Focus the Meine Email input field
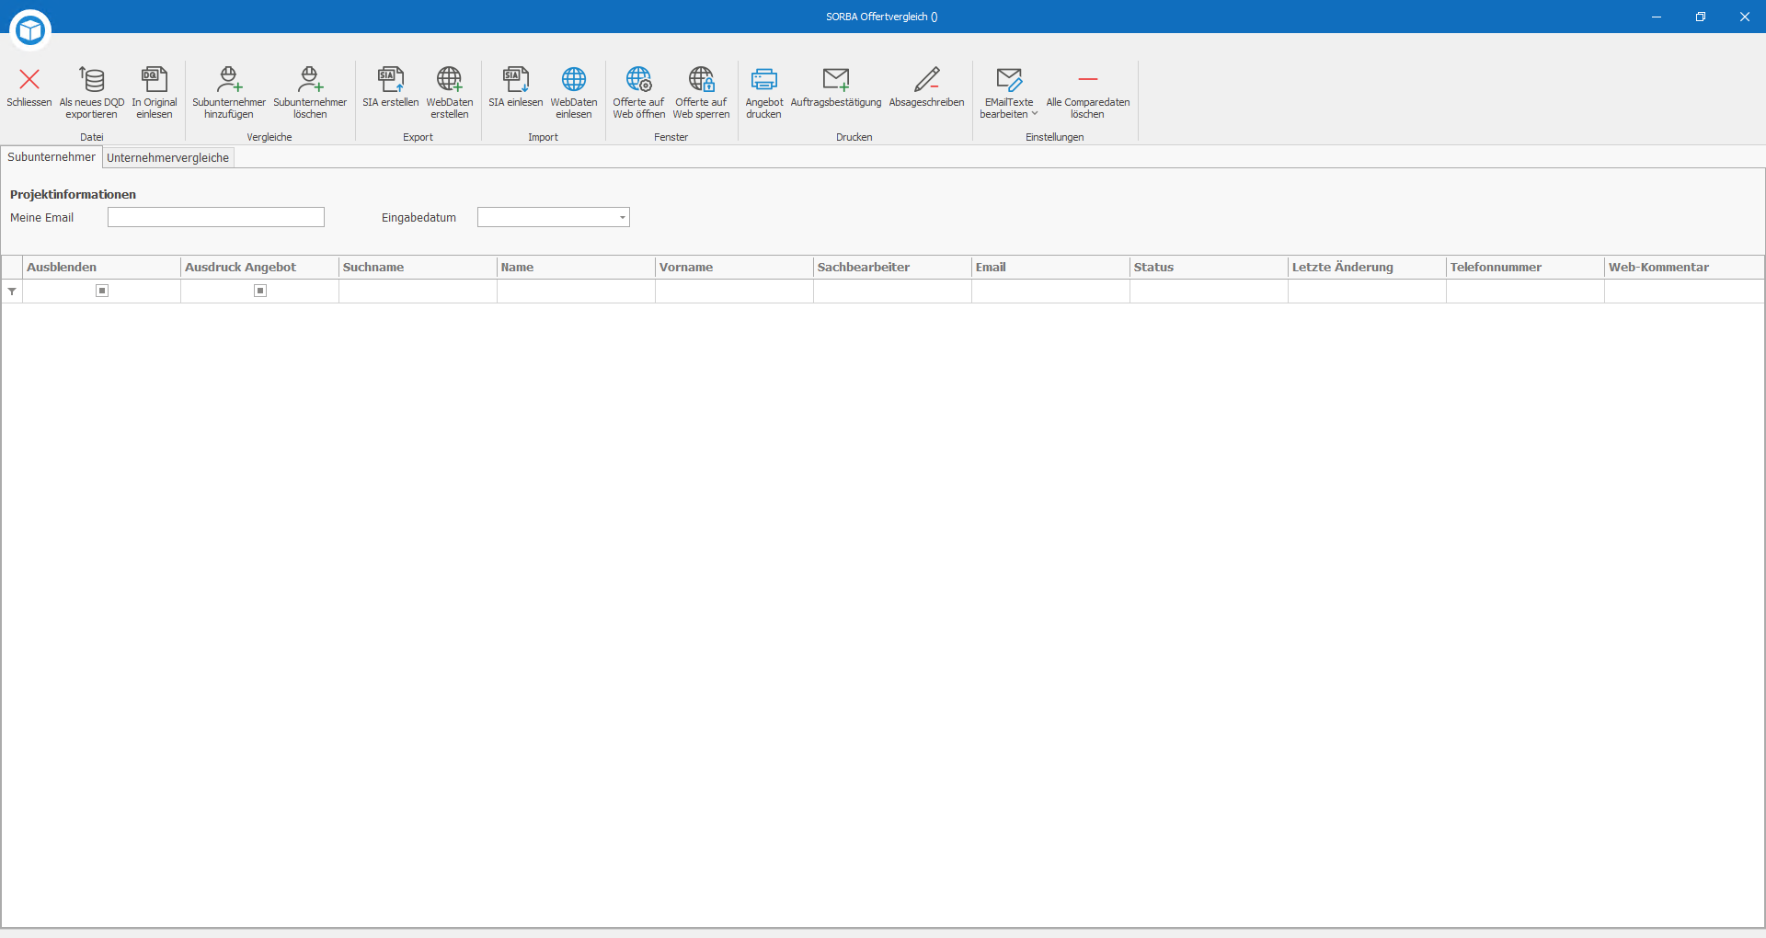Screen dimensions: 1766x938 (x=216, y=217)
